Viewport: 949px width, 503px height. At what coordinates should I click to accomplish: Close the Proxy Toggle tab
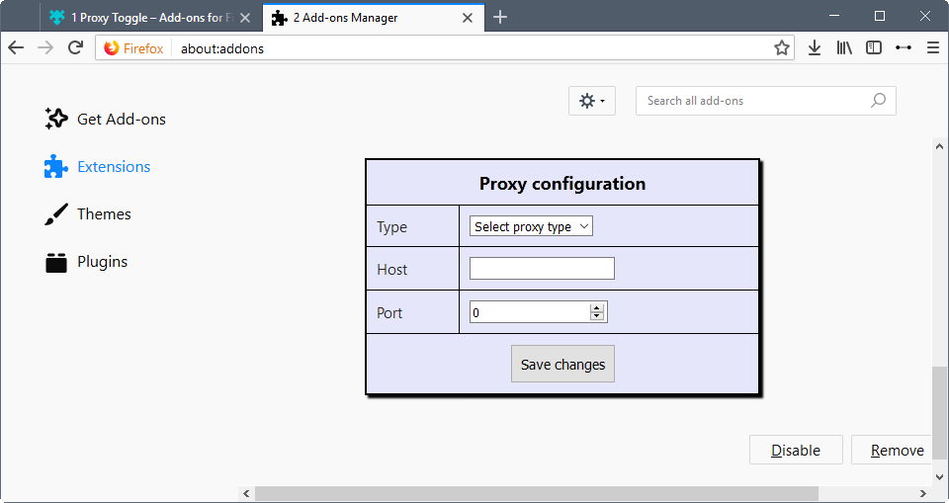pos(245,18)
